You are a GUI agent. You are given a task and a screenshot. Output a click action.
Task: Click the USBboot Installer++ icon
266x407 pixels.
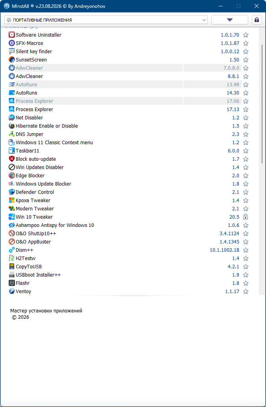[12, 275]
